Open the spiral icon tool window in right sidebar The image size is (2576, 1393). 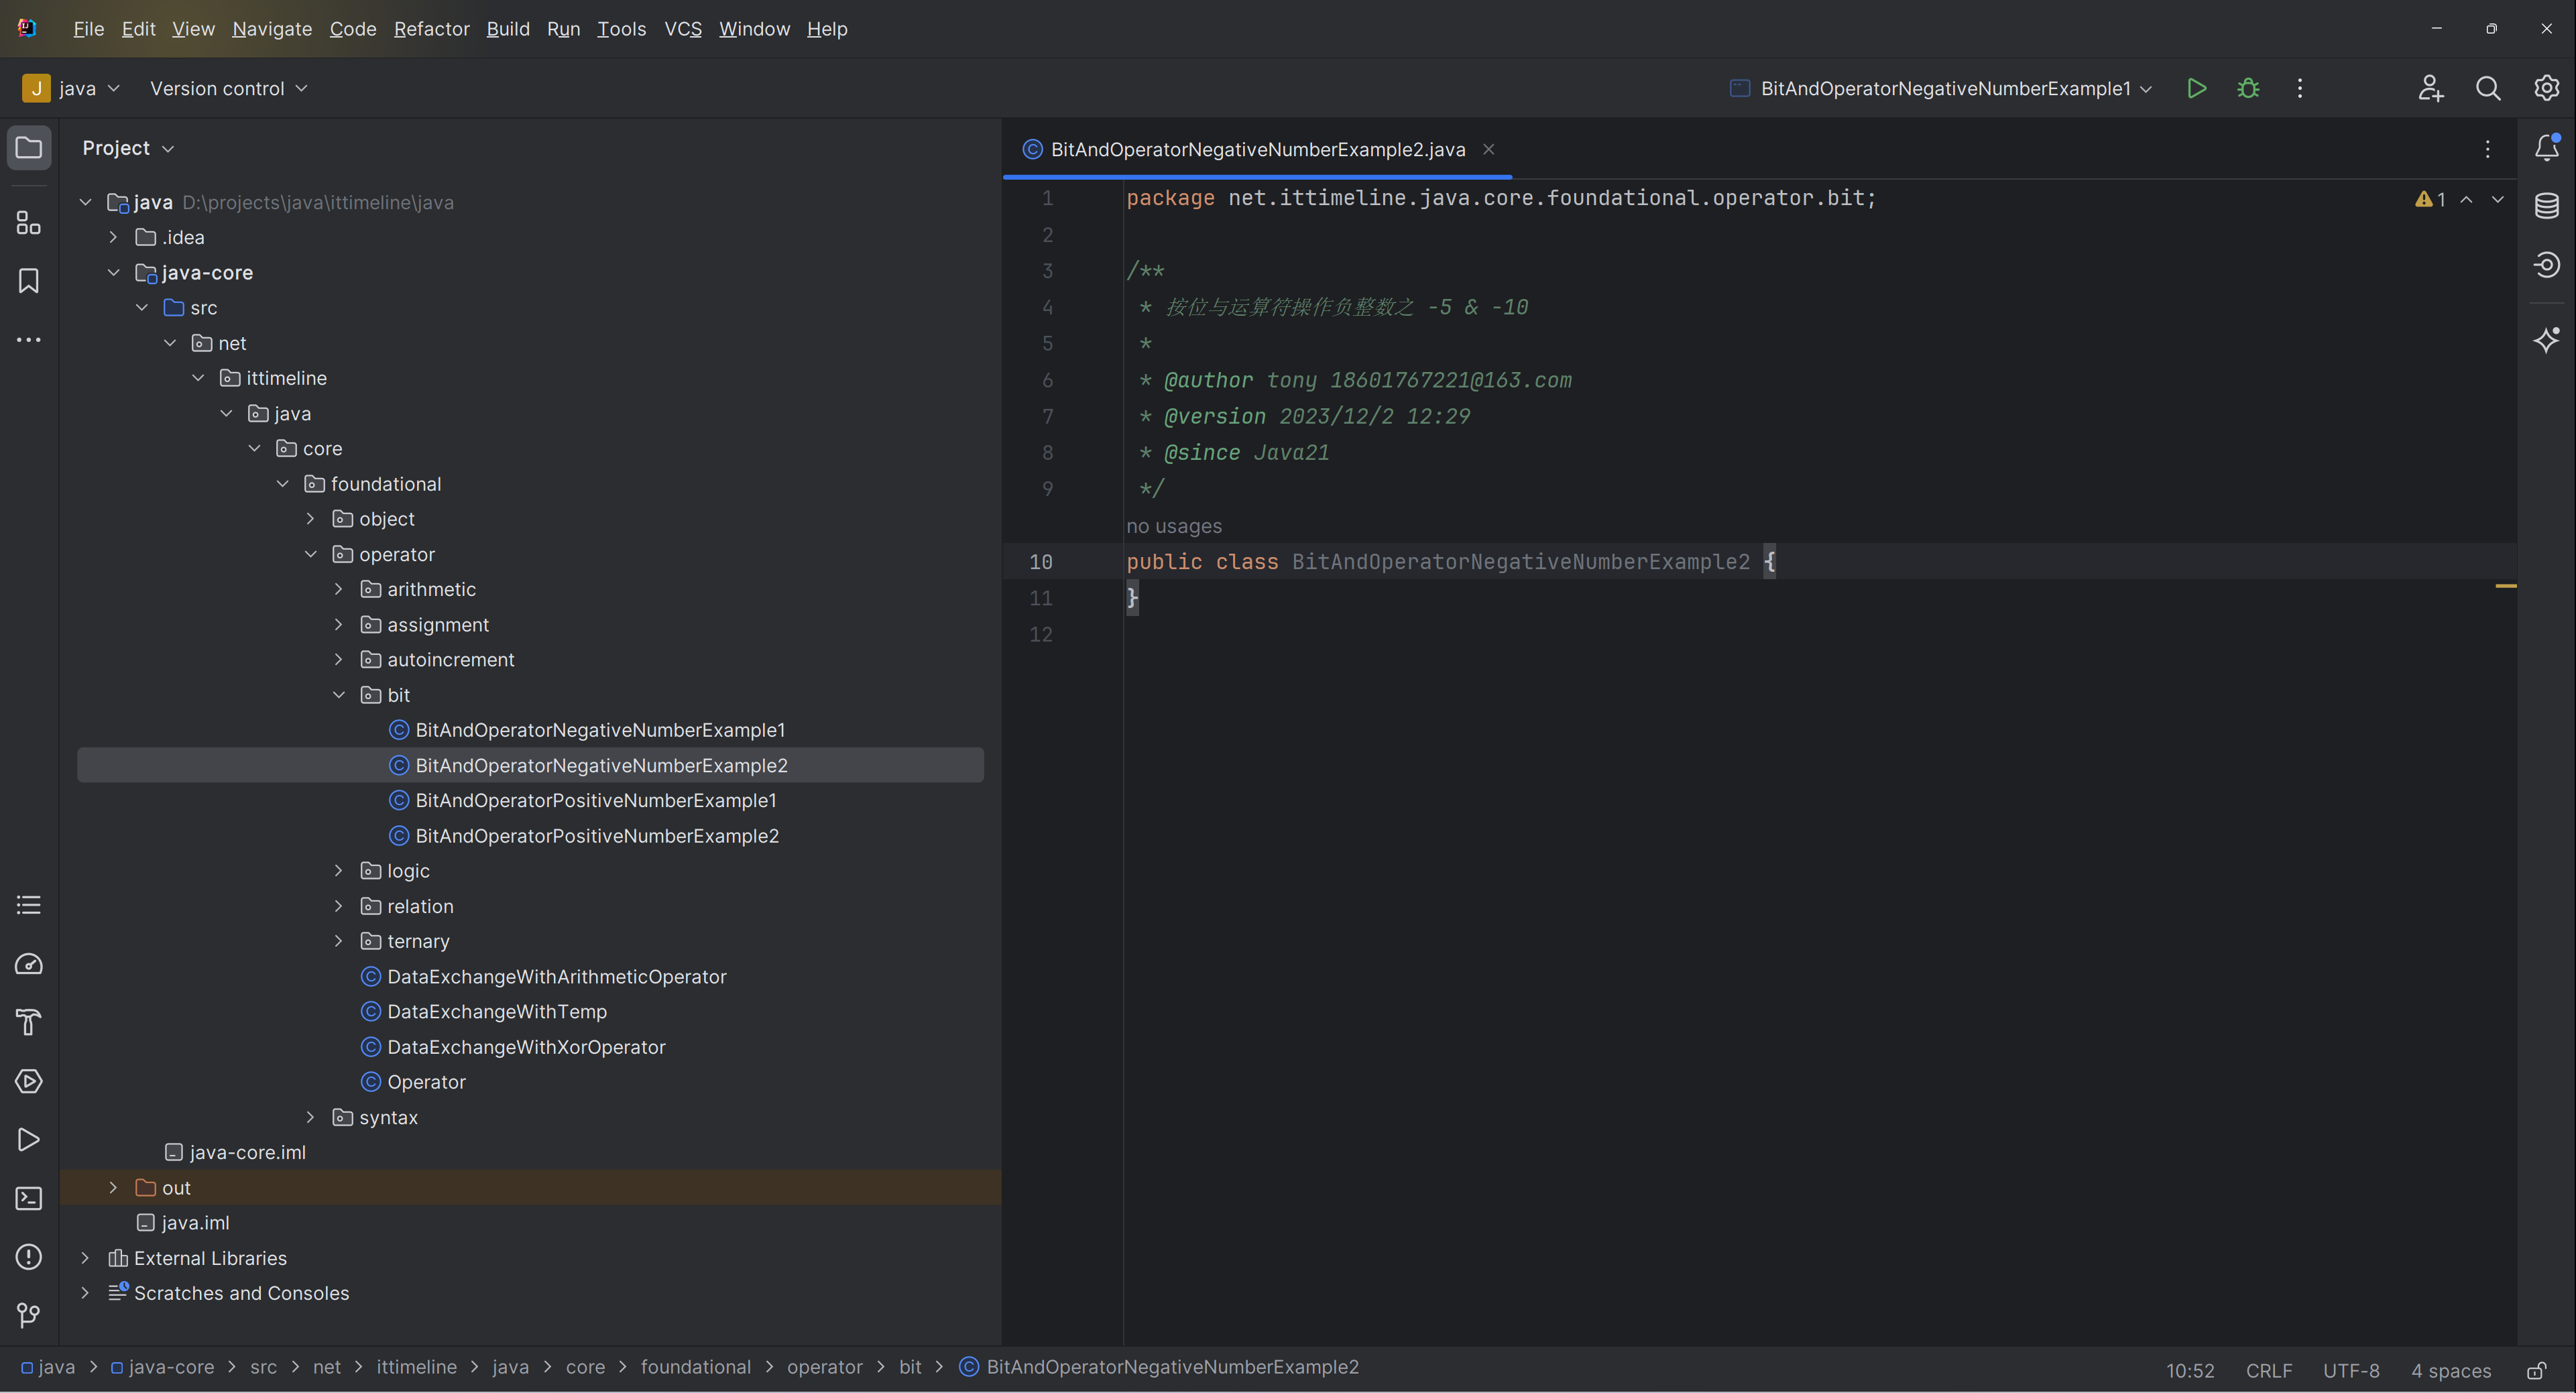tap(2546, 265)
